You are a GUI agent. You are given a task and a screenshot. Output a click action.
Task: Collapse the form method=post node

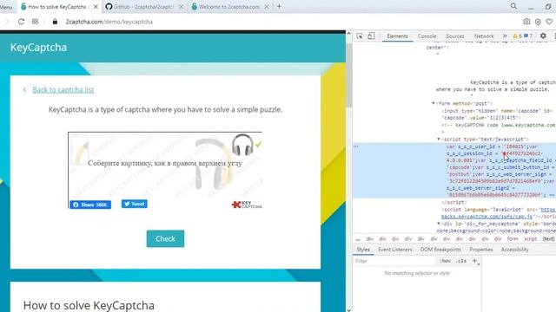[434, 103]
